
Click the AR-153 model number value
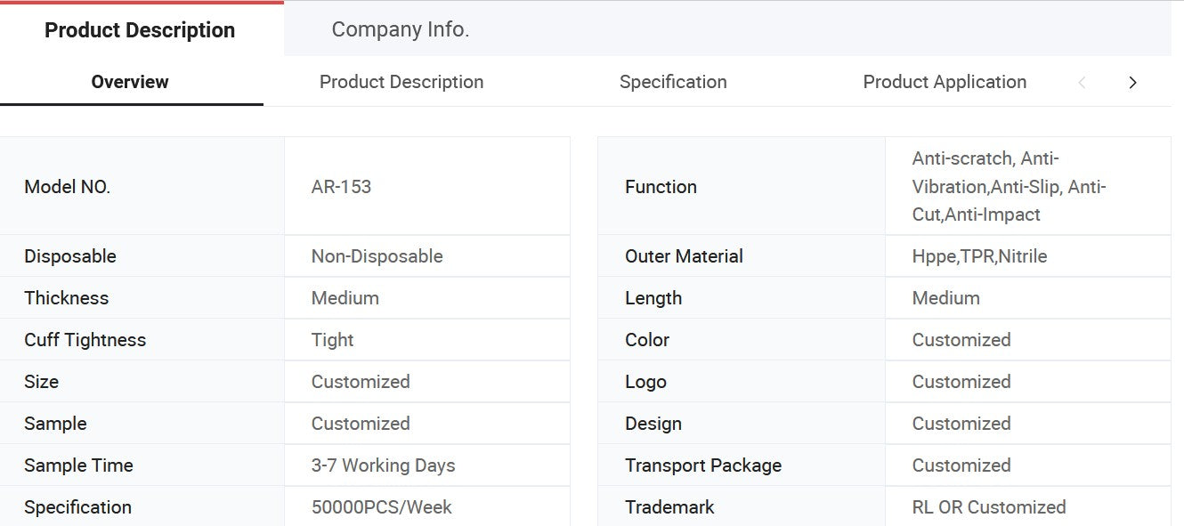[x=341, y=187]
